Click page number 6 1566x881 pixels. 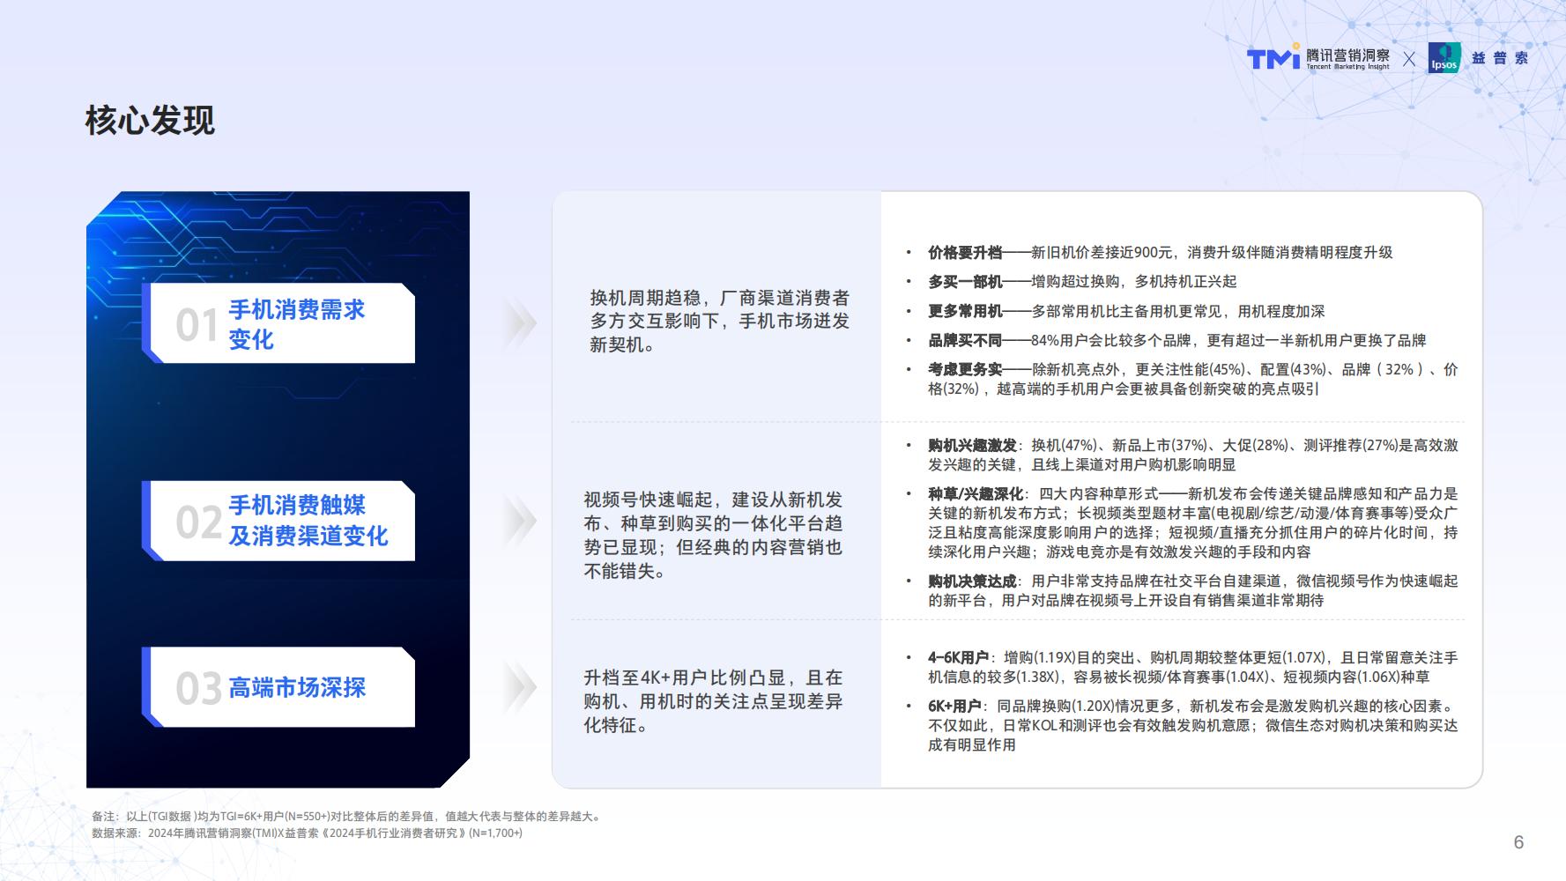[1518, 842]
